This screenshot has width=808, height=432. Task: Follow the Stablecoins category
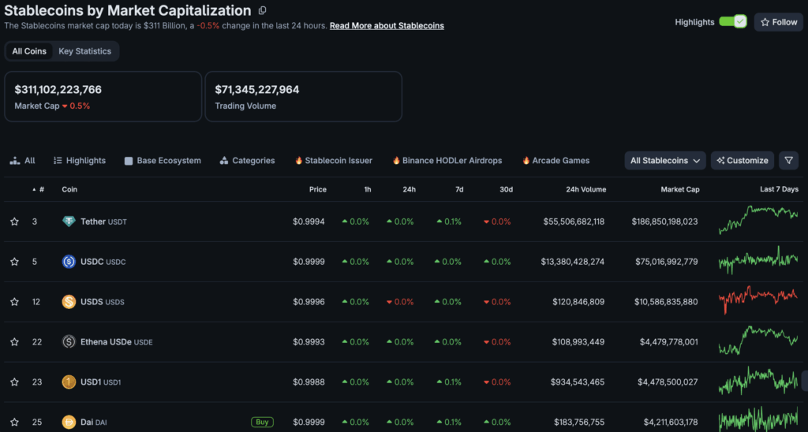tap(779, 22)
